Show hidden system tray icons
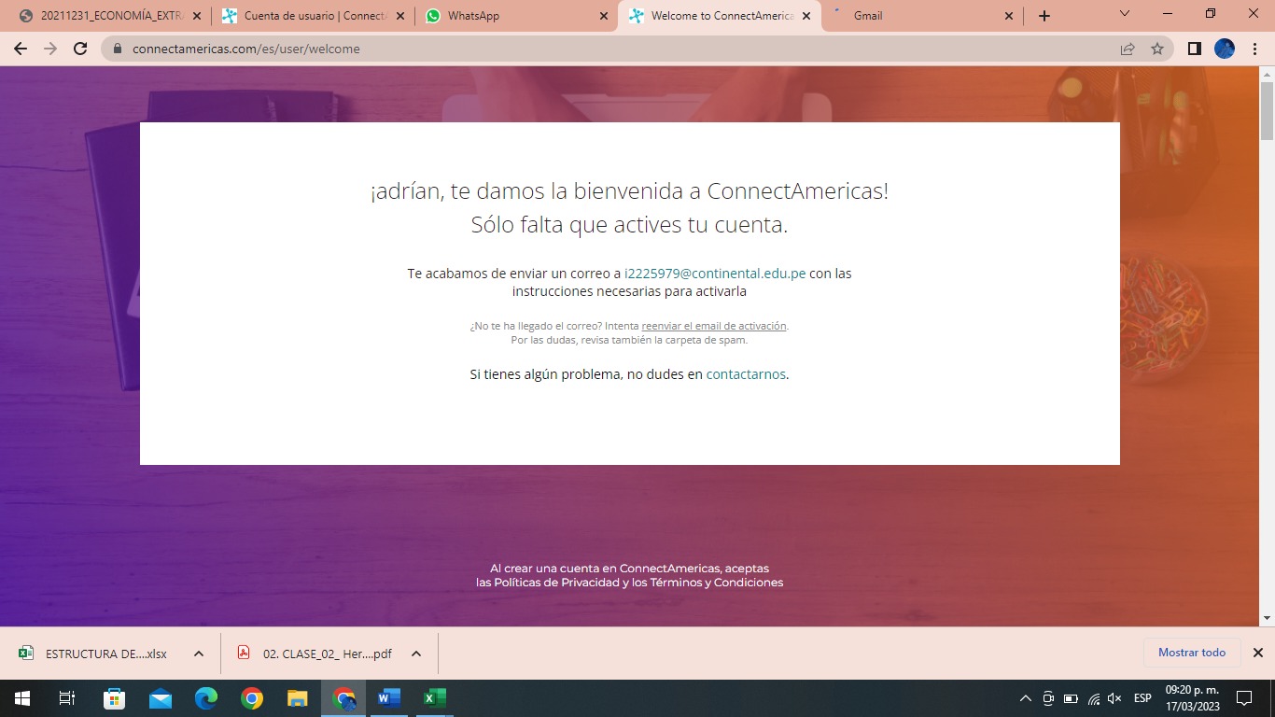 click(x=1026, y=698)
